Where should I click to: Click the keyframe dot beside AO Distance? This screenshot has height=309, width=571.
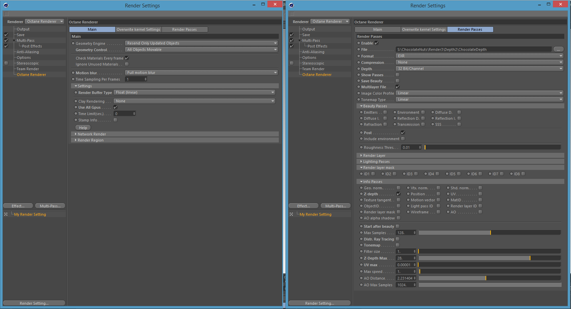(x=361, y=278)
